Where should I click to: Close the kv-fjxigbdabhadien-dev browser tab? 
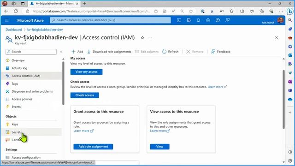point(77,3)
